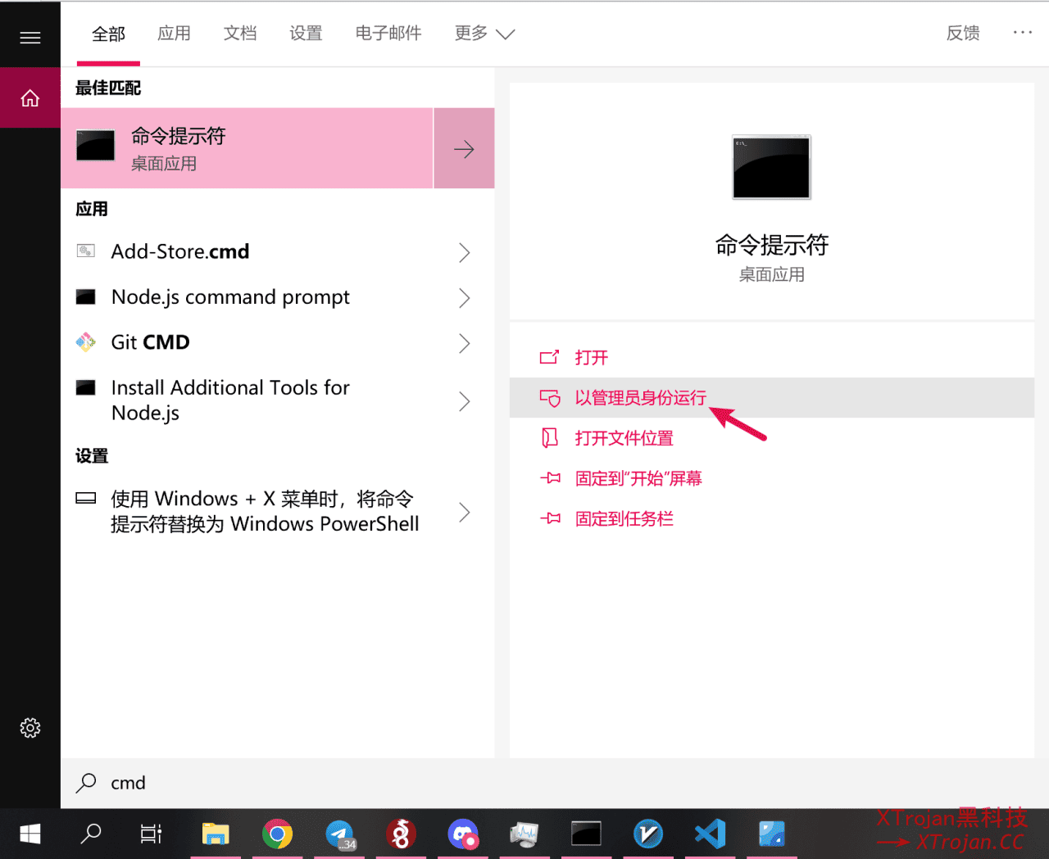
Task: Open Visual Studio Code from taskbar
Action: 711,834
